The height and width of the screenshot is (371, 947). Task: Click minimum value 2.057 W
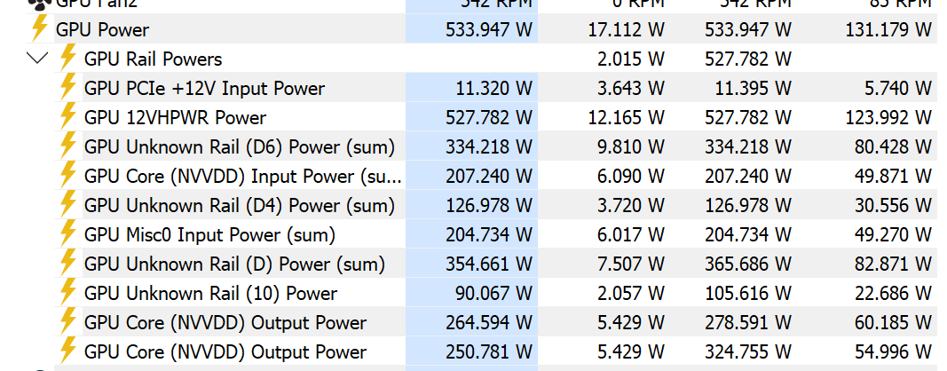631,294
